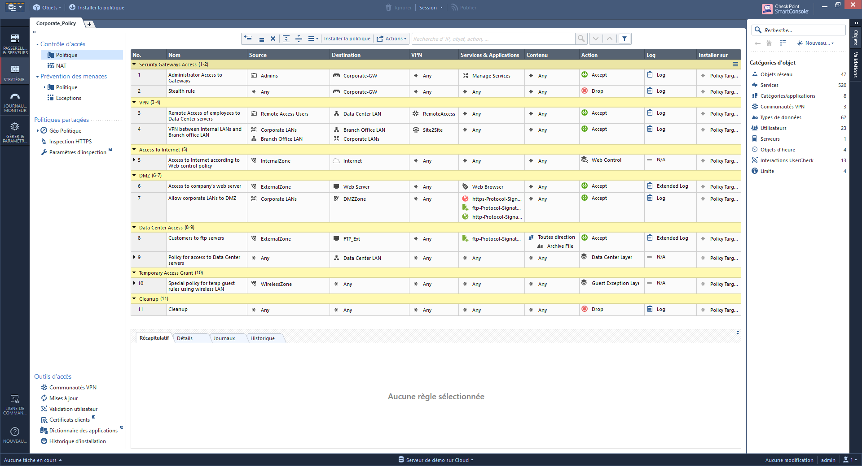Open Journaux & Moniteur view

[15, 102]
